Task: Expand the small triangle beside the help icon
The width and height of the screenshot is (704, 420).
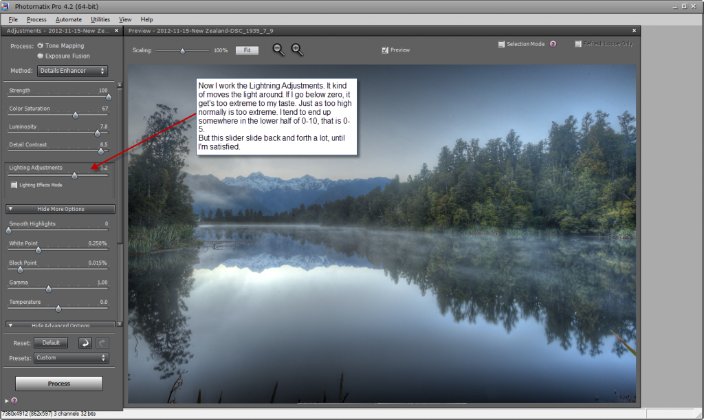Action: 7,401
